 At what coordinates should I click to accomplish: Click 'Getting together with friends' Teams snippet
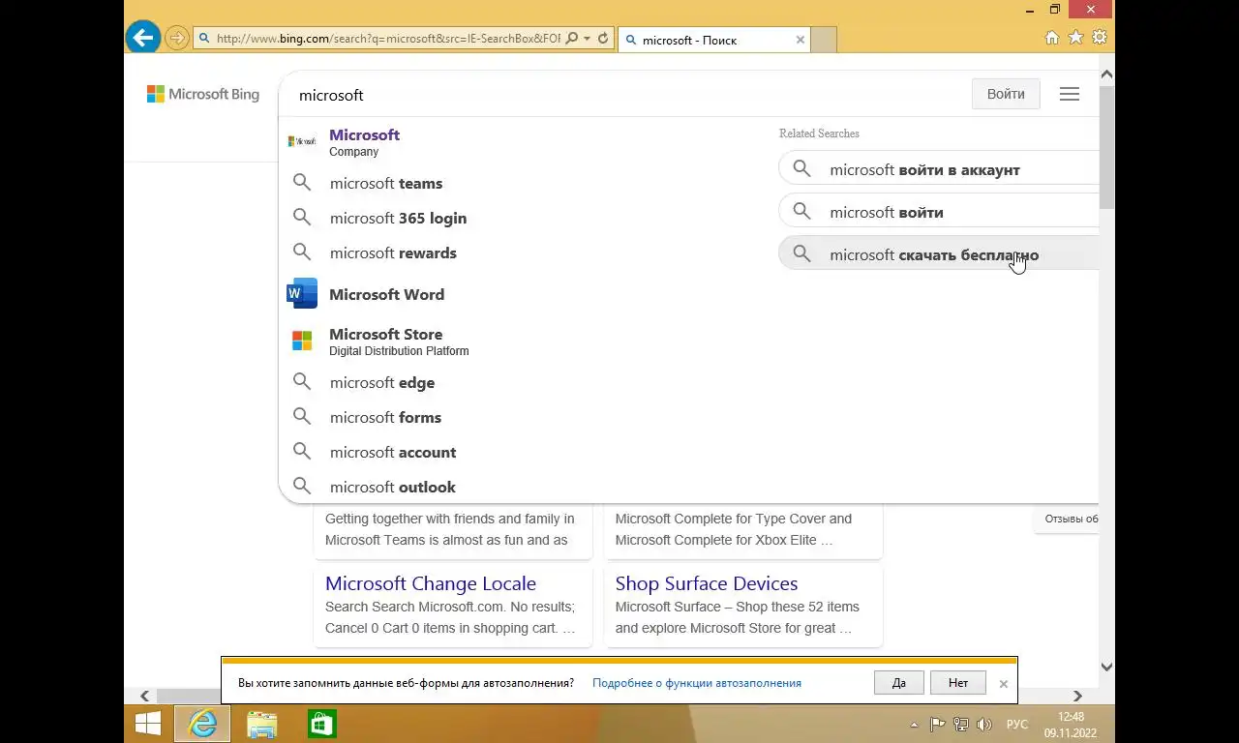click(450, 529)
